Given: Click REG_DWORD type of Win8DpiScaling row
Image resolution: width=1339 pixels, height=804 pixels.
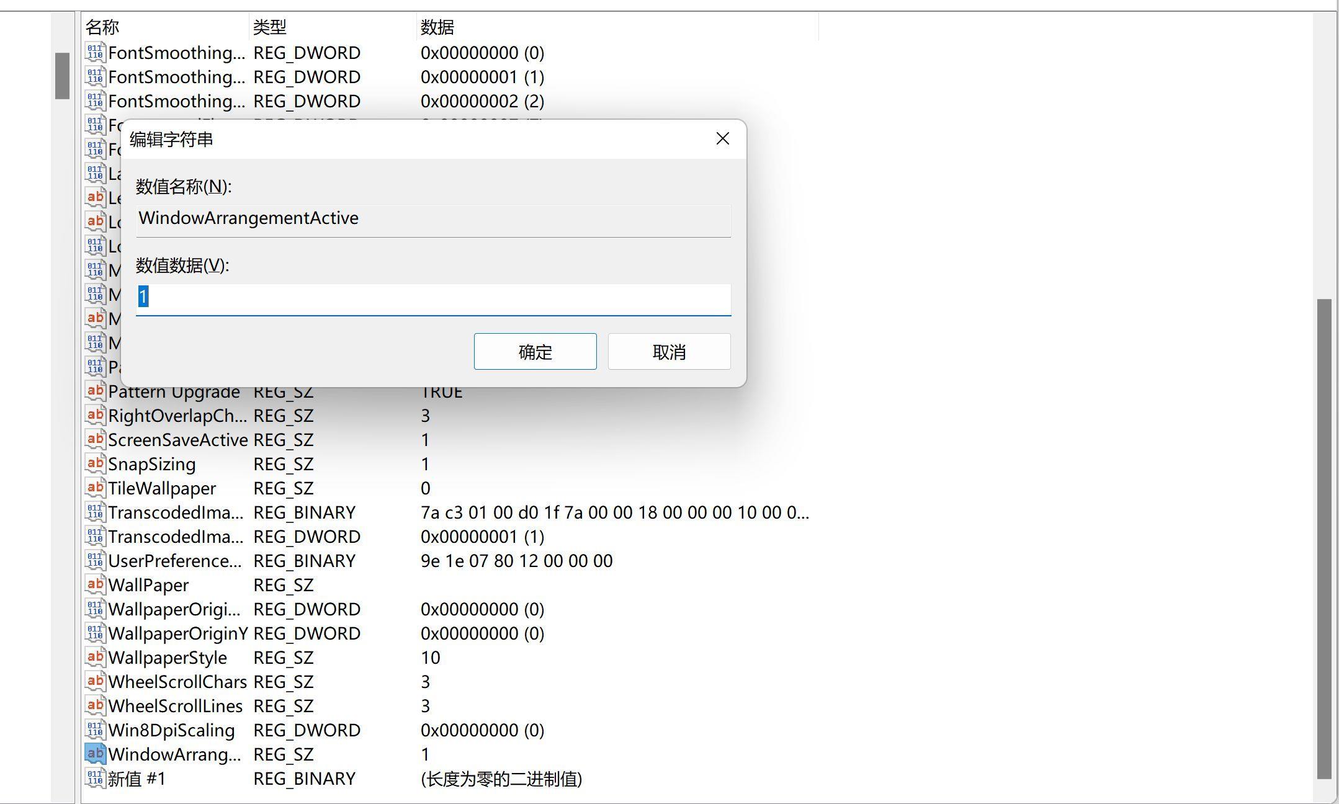Looking at the screenshot, I should [307, 730].
